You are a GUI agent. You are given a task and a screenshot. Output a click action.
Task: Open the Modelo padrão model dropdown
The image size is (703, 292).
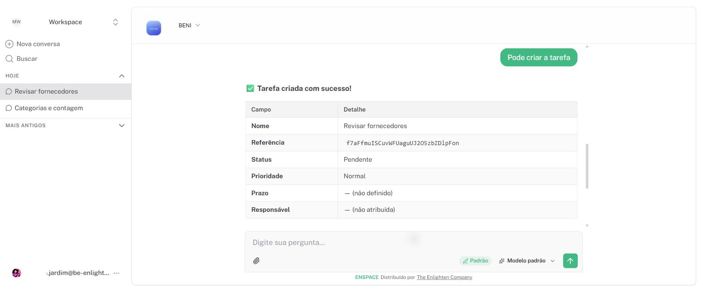pyautogui.click(x=527, y=261)
